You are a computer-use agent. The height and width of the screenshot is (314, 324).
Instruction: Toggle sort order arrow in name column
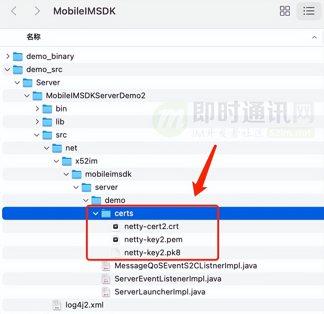pos(314,37)
